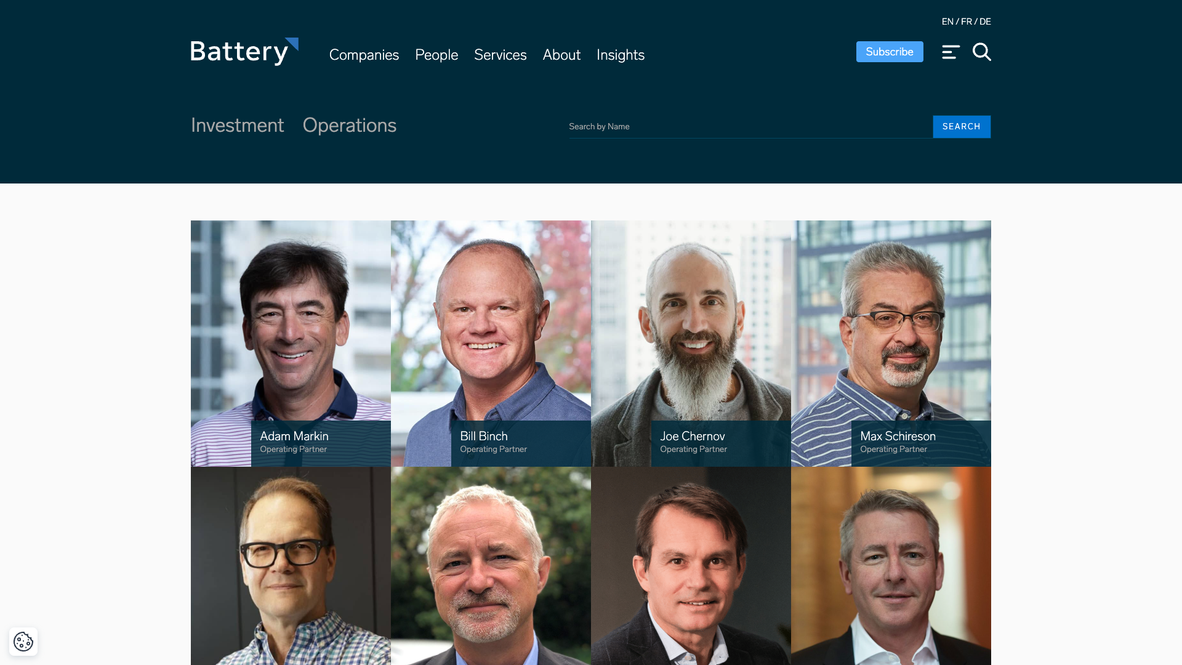Open Joe Chernov's profile card

click(691, 344)
